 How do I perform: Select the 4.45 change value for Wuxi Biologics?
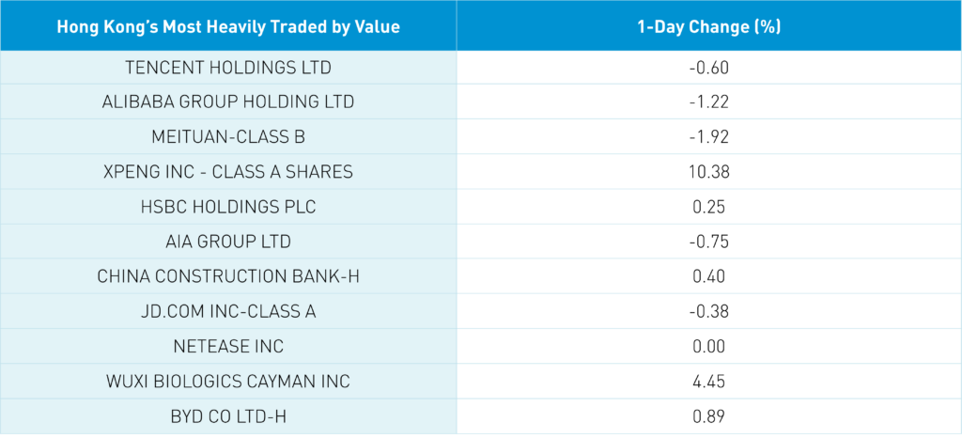pyautogui.click(x=709, y=381)
